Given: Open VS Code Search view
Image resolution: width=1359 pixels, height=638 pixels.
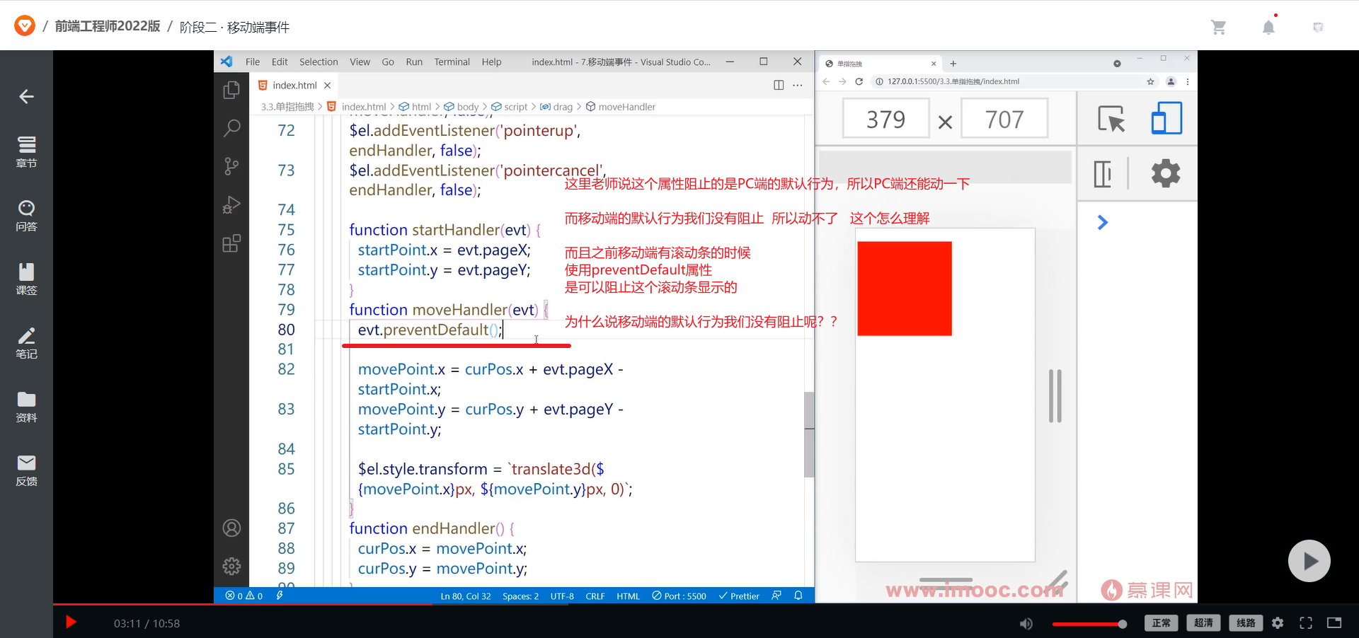Looking at the screenshot, I should coord(231,128).
